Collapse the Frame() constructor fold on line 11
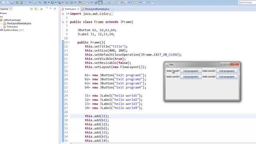This screenshot has width=256, height=144. tap(69, 42)
